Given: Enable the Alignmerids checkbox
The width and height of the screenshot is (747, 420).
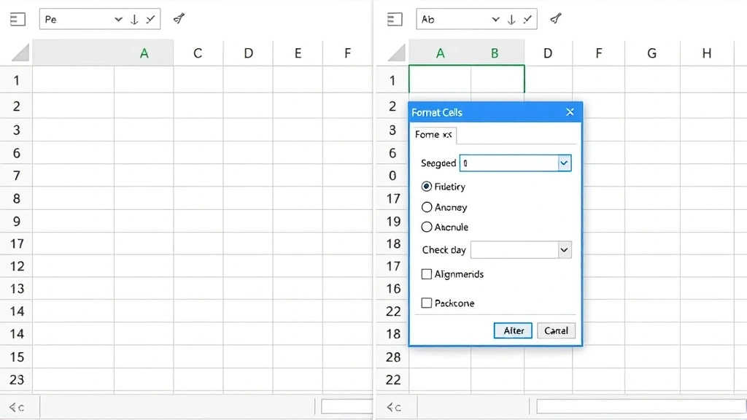Looking at the screenshot, I should pyautogui.click(x=426, y=274).
